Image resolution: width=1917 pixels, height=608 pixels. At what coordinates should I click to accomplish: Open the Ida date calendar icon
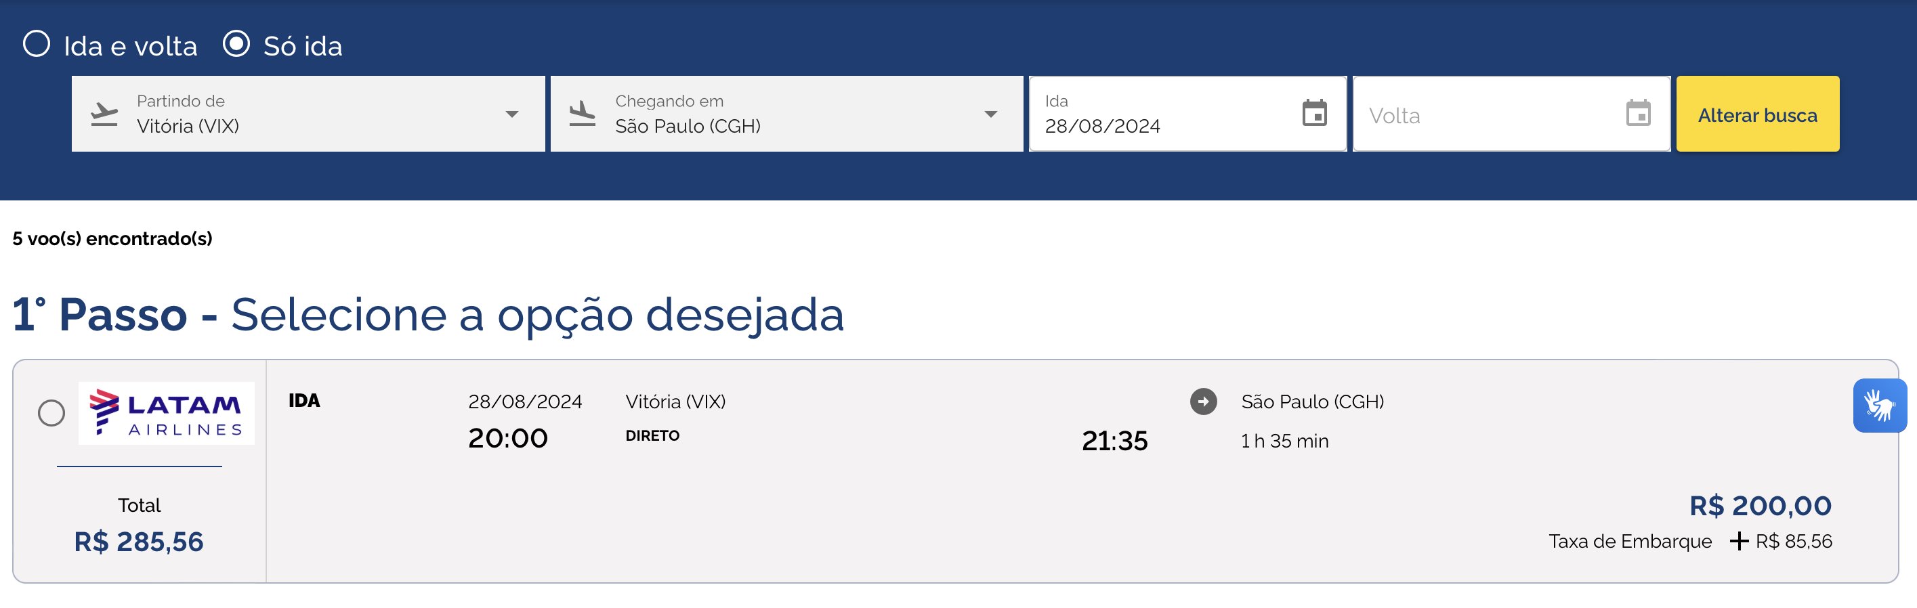(x=1314, y=113)
